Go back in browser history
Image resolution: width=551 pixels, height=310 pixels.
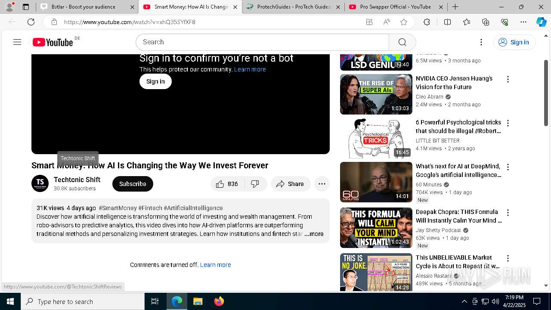12,22
